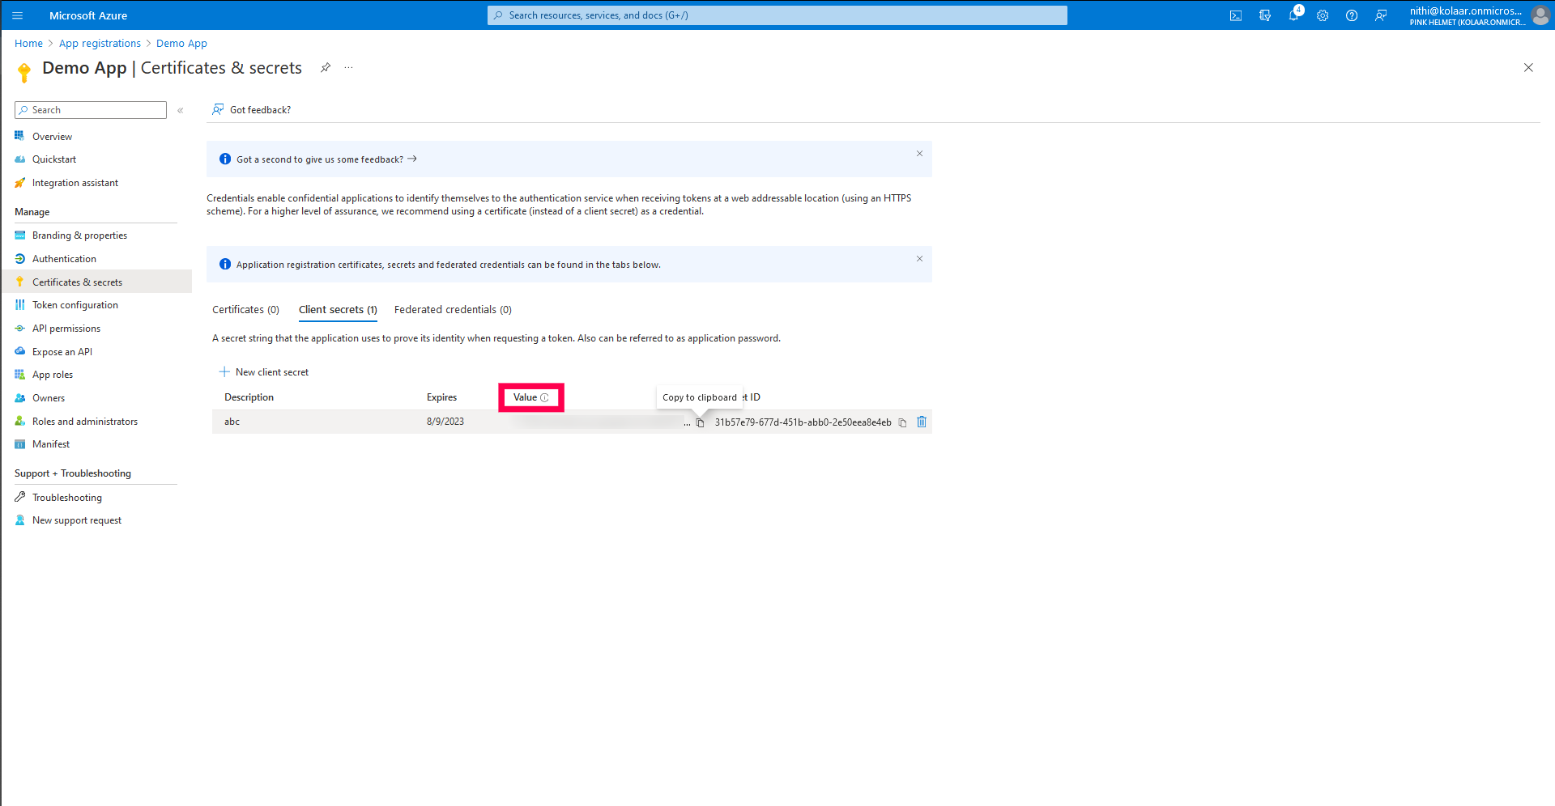Open the Feedback icon in the top bar
The height and width of the screenshot is (806, 1555).
pos(1381,15)
